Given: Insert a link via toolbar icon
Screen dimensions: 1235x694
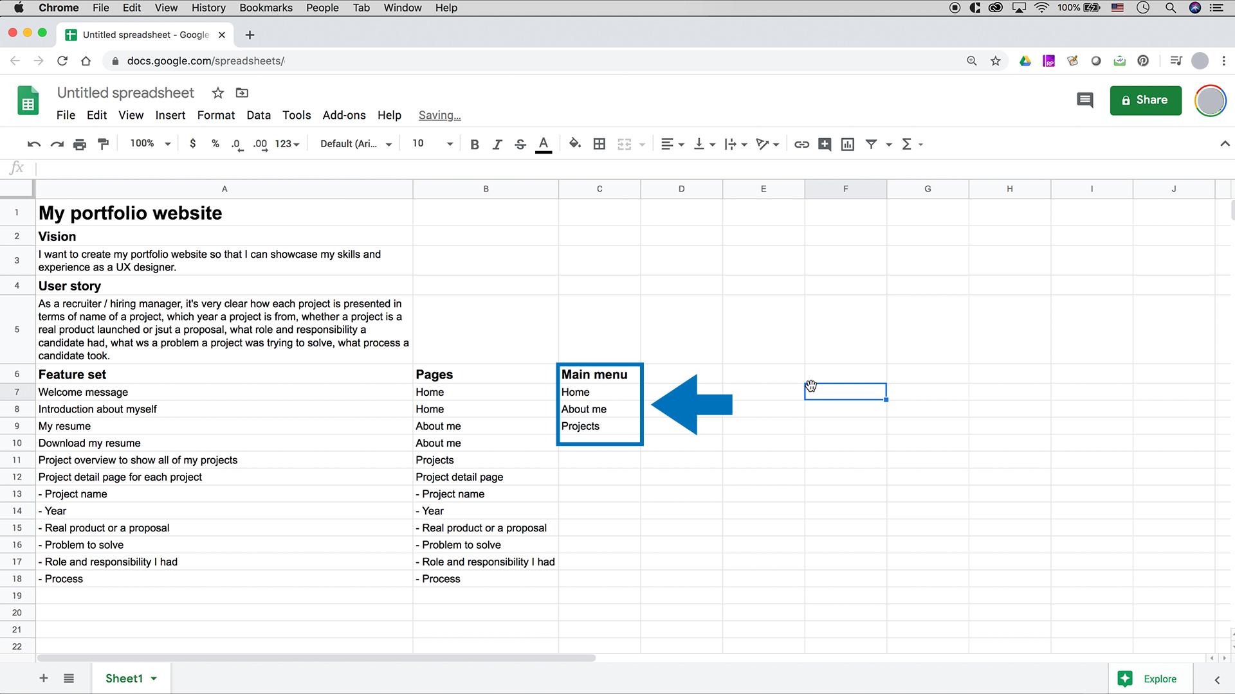Looking at the screenshot, I should pos(801,145).
